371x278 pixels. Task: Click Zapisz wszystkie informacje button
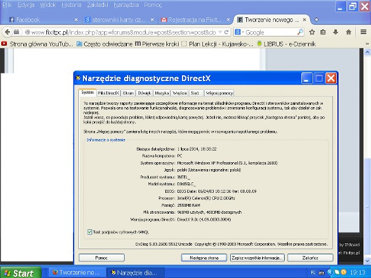pos(257,258)
